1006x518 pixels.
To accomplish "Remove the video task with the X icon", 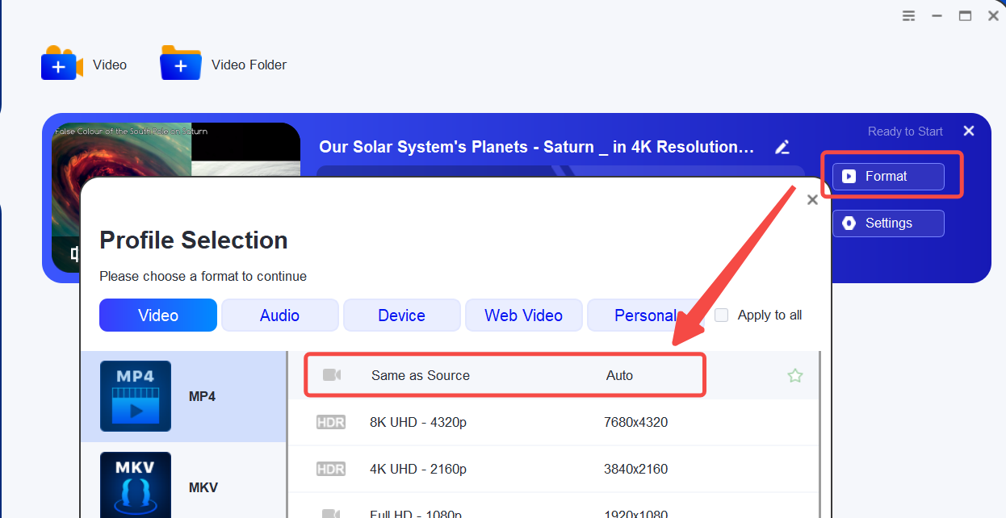I will click(x=969, y=131).
